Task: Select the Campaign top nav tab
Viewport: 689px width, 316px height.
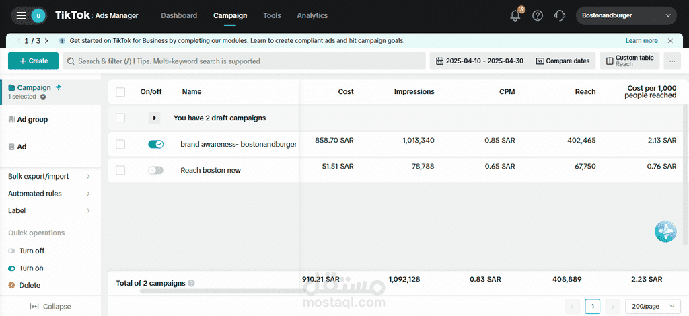Action: tap(230, 16)
